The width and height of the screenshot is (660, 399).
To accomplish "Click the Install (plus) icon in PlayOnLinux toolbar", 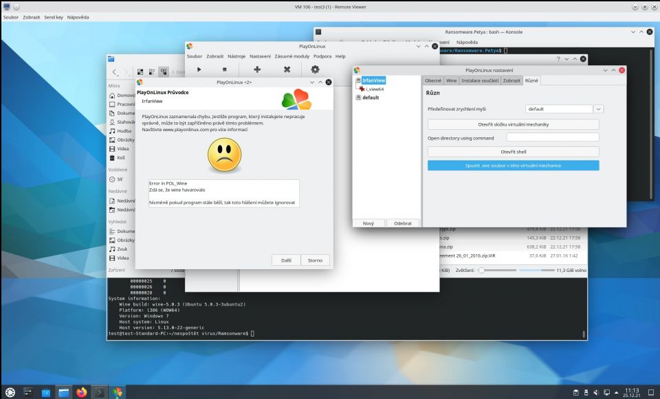I will (x=256, y=69).
